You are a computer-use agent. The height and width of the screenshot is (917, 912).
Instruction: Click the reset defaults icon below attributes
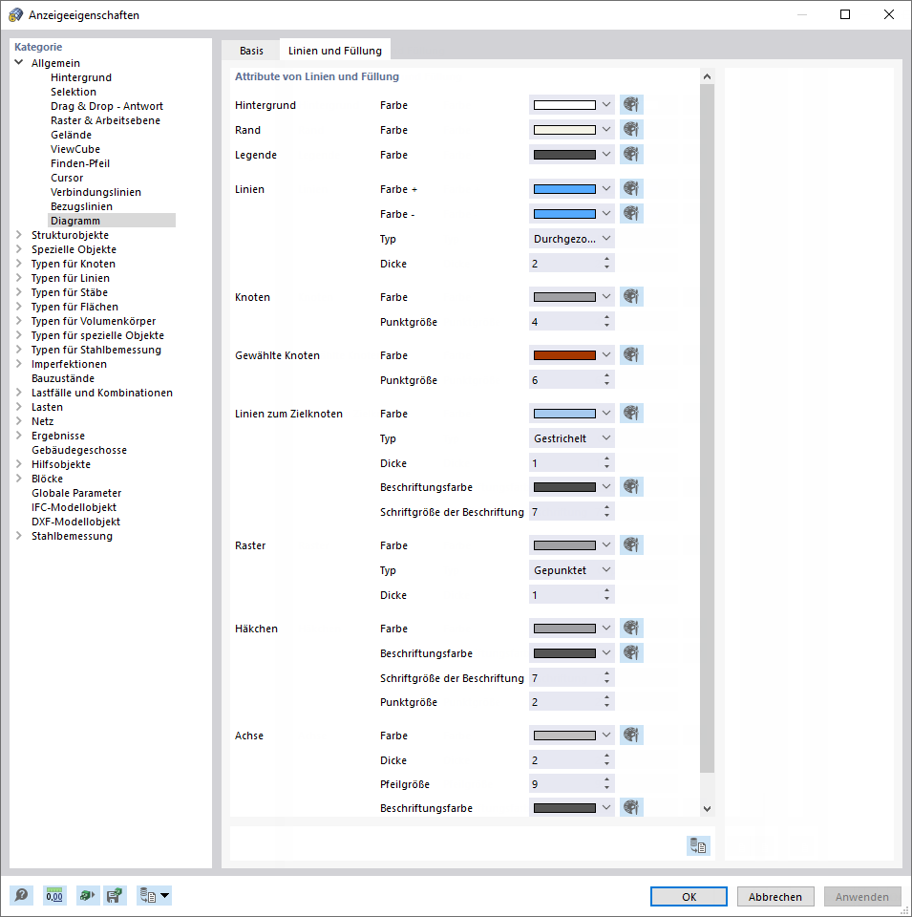[698, 845]
